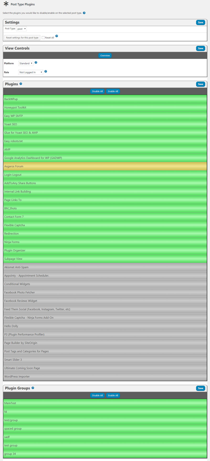
Task: Enable Flexible Captcha - Ninja Forms Add-On row
Action: point(105,318)
